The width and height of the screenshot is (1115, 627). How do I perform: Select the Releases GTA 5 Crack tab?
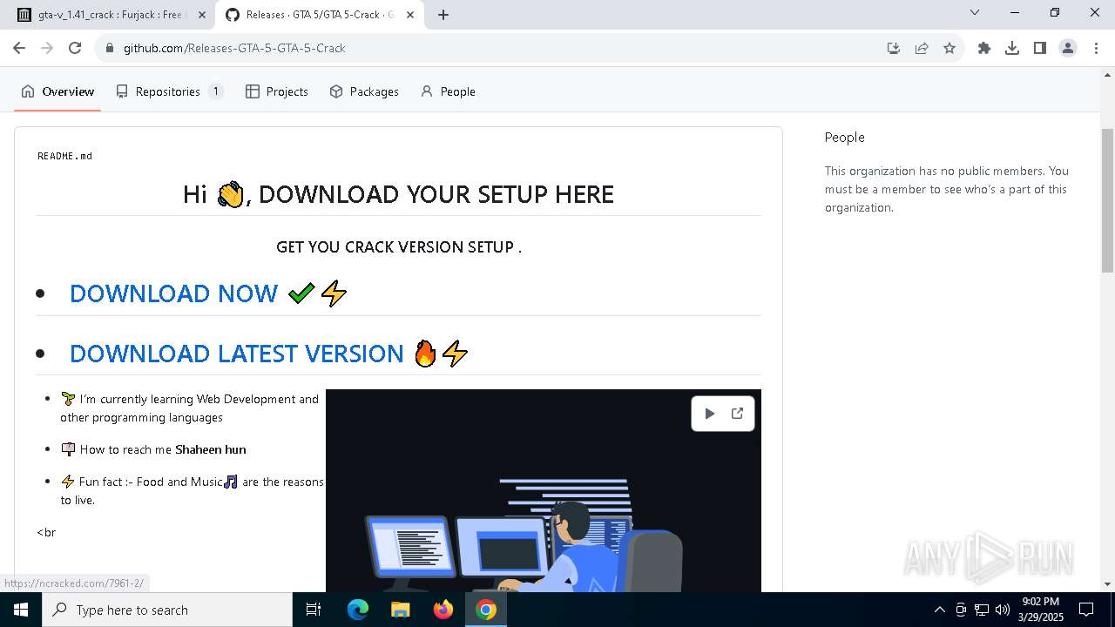pos(320,15)
